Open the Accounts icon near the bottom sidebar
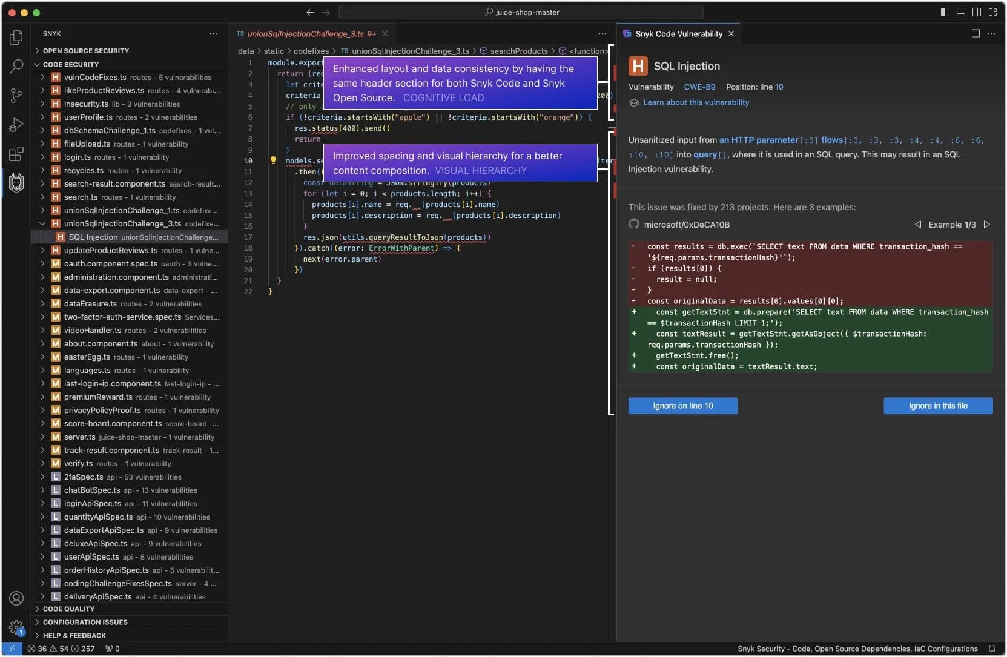 tap(16, 599)
